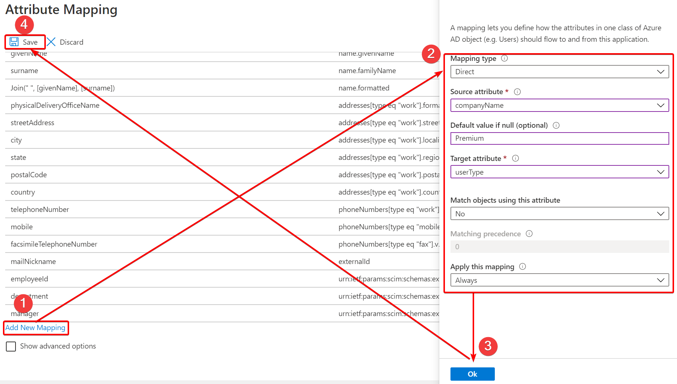
Task: Enable the Show advanced options checkbox
Action: pyautogui.click(x=11, y=346)
